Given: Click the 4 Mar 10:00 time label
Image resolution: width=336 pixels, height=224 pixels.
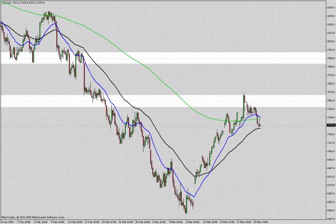Looking at the screenshot, I should click(176, 222).
